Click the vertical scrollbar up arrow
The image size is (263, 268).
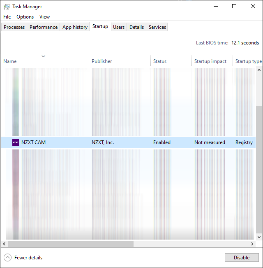click(259, 70)
